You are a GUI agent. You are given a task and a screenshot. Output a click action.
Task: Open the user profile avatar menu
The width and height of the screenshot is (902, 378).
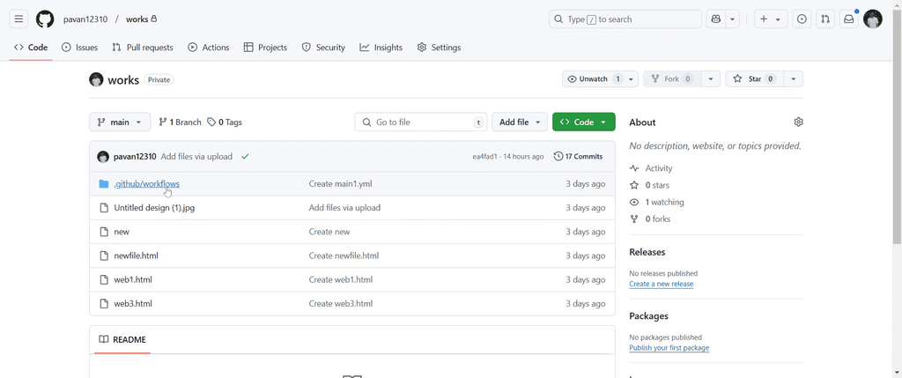point(873,19)
